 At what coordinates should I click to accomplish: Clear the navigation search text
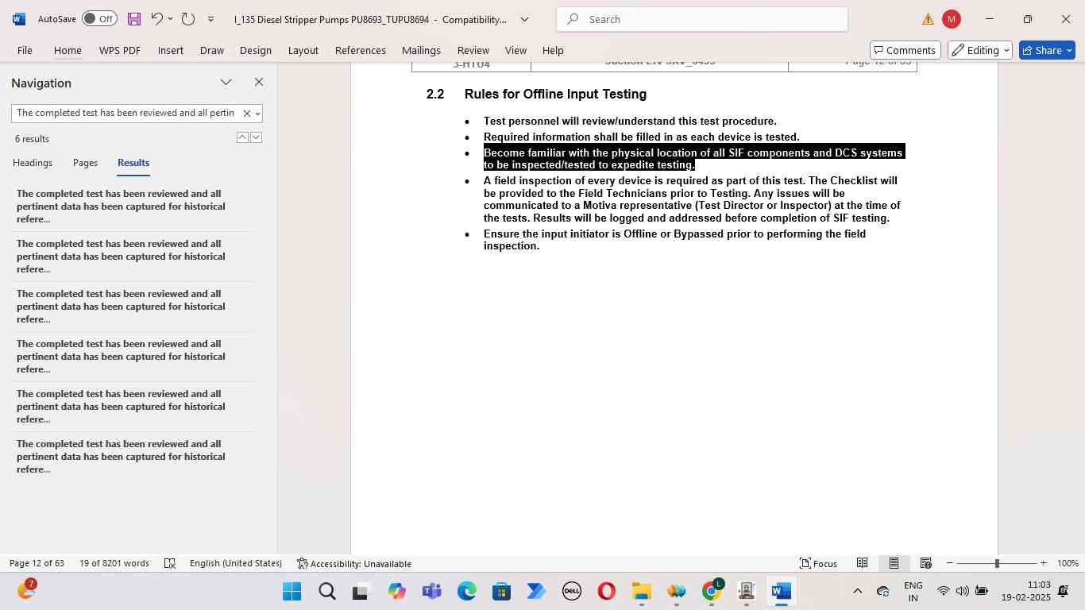point(246,114)
